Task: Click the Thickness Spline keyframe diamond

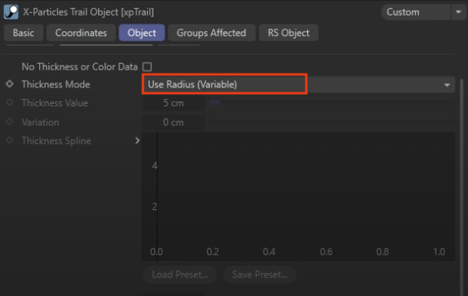Action: coord(10,141)
